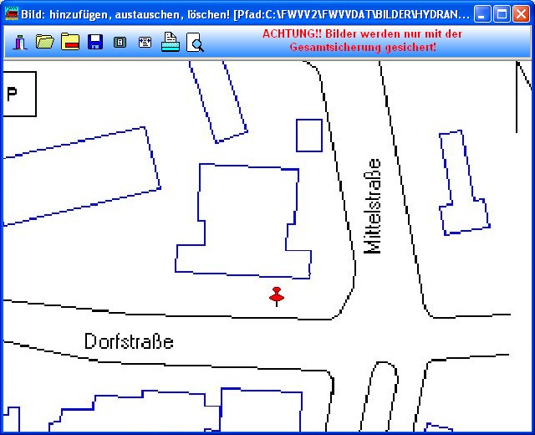The height and width of the screenshot is (435, 535).
Task: Click the P parking symbol box
Action: (19, 94)
